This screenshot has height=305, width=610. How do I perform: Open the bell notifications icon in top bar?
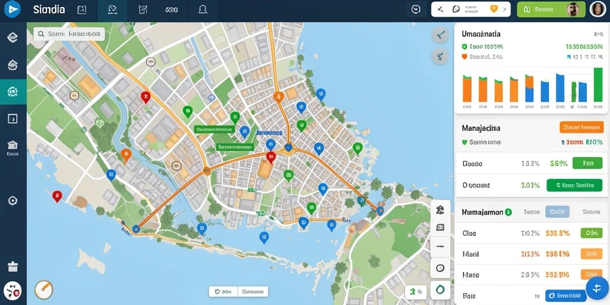(203, 10)
